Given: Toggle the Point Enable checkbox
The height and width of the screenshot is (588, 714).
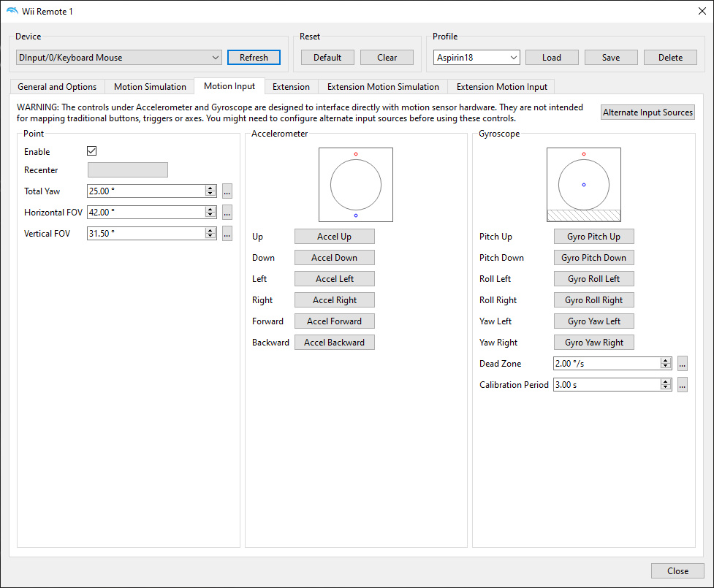Looking at the screenshot, I should (x=91, y=151).
